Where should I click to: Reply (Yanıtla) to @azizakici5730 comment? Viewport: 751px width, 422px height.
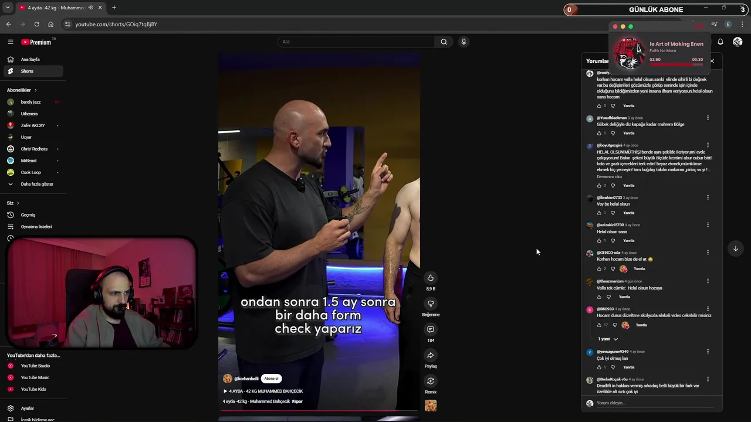pos(629,240)
